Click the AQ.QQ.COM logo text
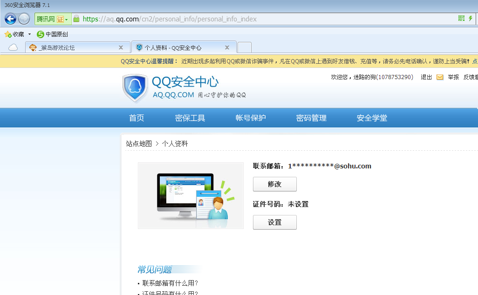This screenshot has height=295, width=478. coord(173,95)
